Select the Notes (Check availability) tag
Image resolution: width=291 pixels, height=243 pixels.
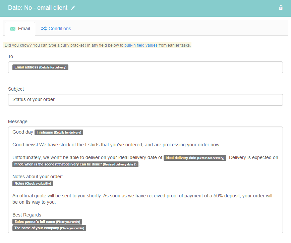tap(33, 183)
